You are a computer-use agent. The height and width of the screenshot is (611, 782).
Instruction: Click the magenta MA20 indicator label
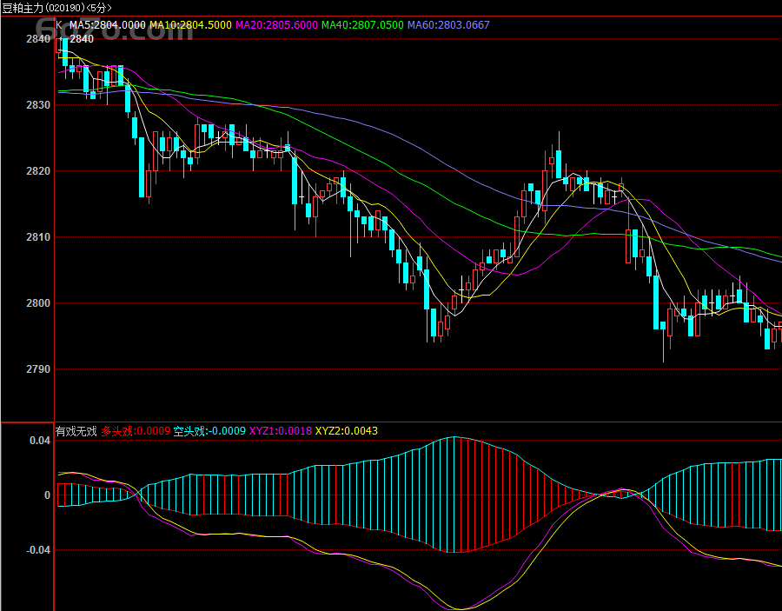[275, 25]
